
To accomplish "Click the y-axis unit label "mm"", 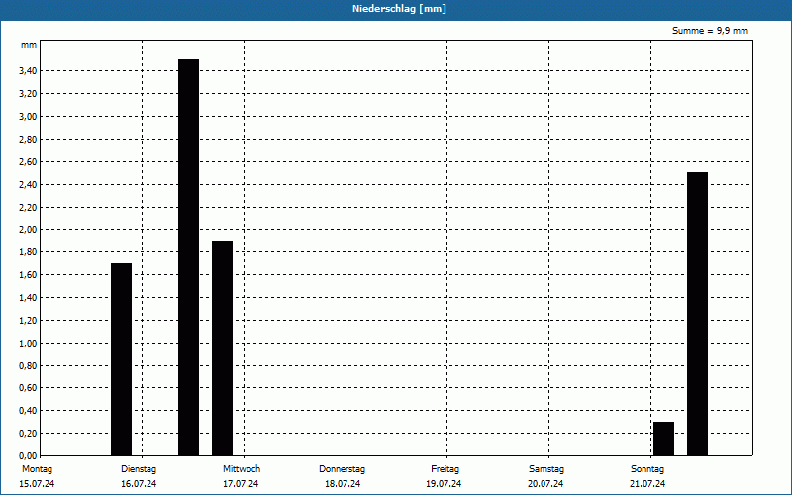I will (x=29, y=45).
